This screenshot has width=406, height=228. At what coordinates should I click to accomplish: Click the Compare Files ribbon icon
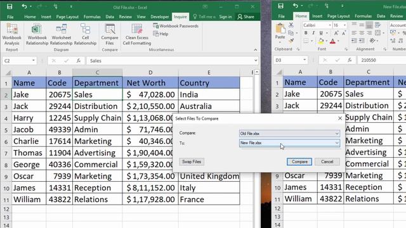pyautogui.click(x=110, y=34)
